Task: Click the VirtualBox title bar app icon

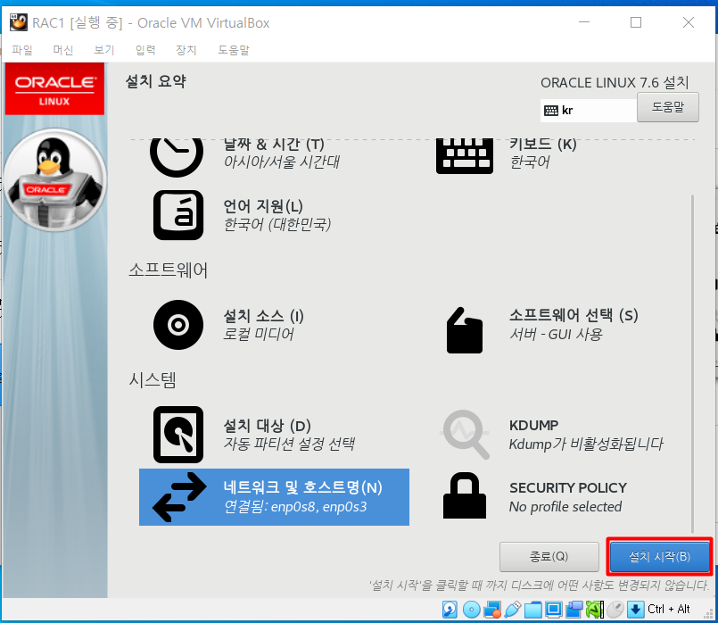Action: point(19,22)
